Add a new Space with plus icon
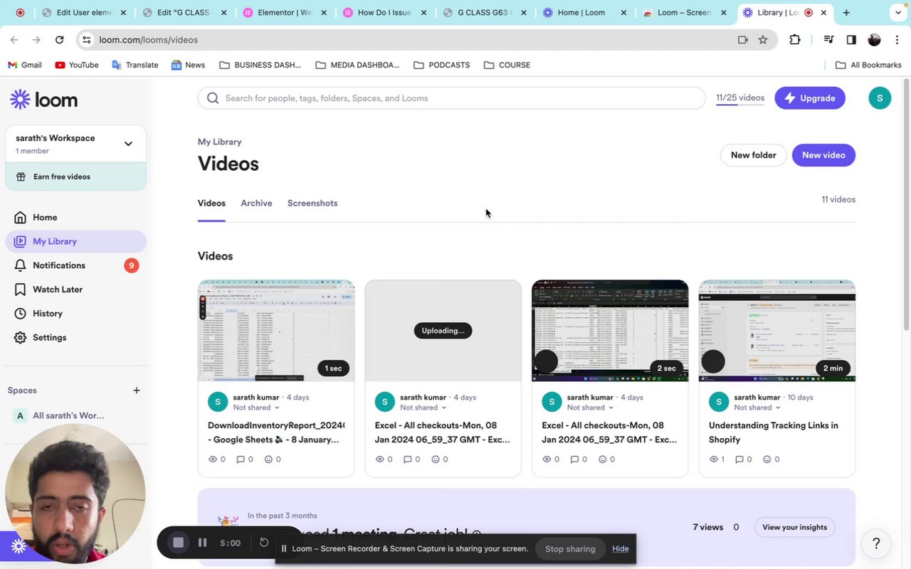Screen dimensions: 911x569 [x=137, y=390]
